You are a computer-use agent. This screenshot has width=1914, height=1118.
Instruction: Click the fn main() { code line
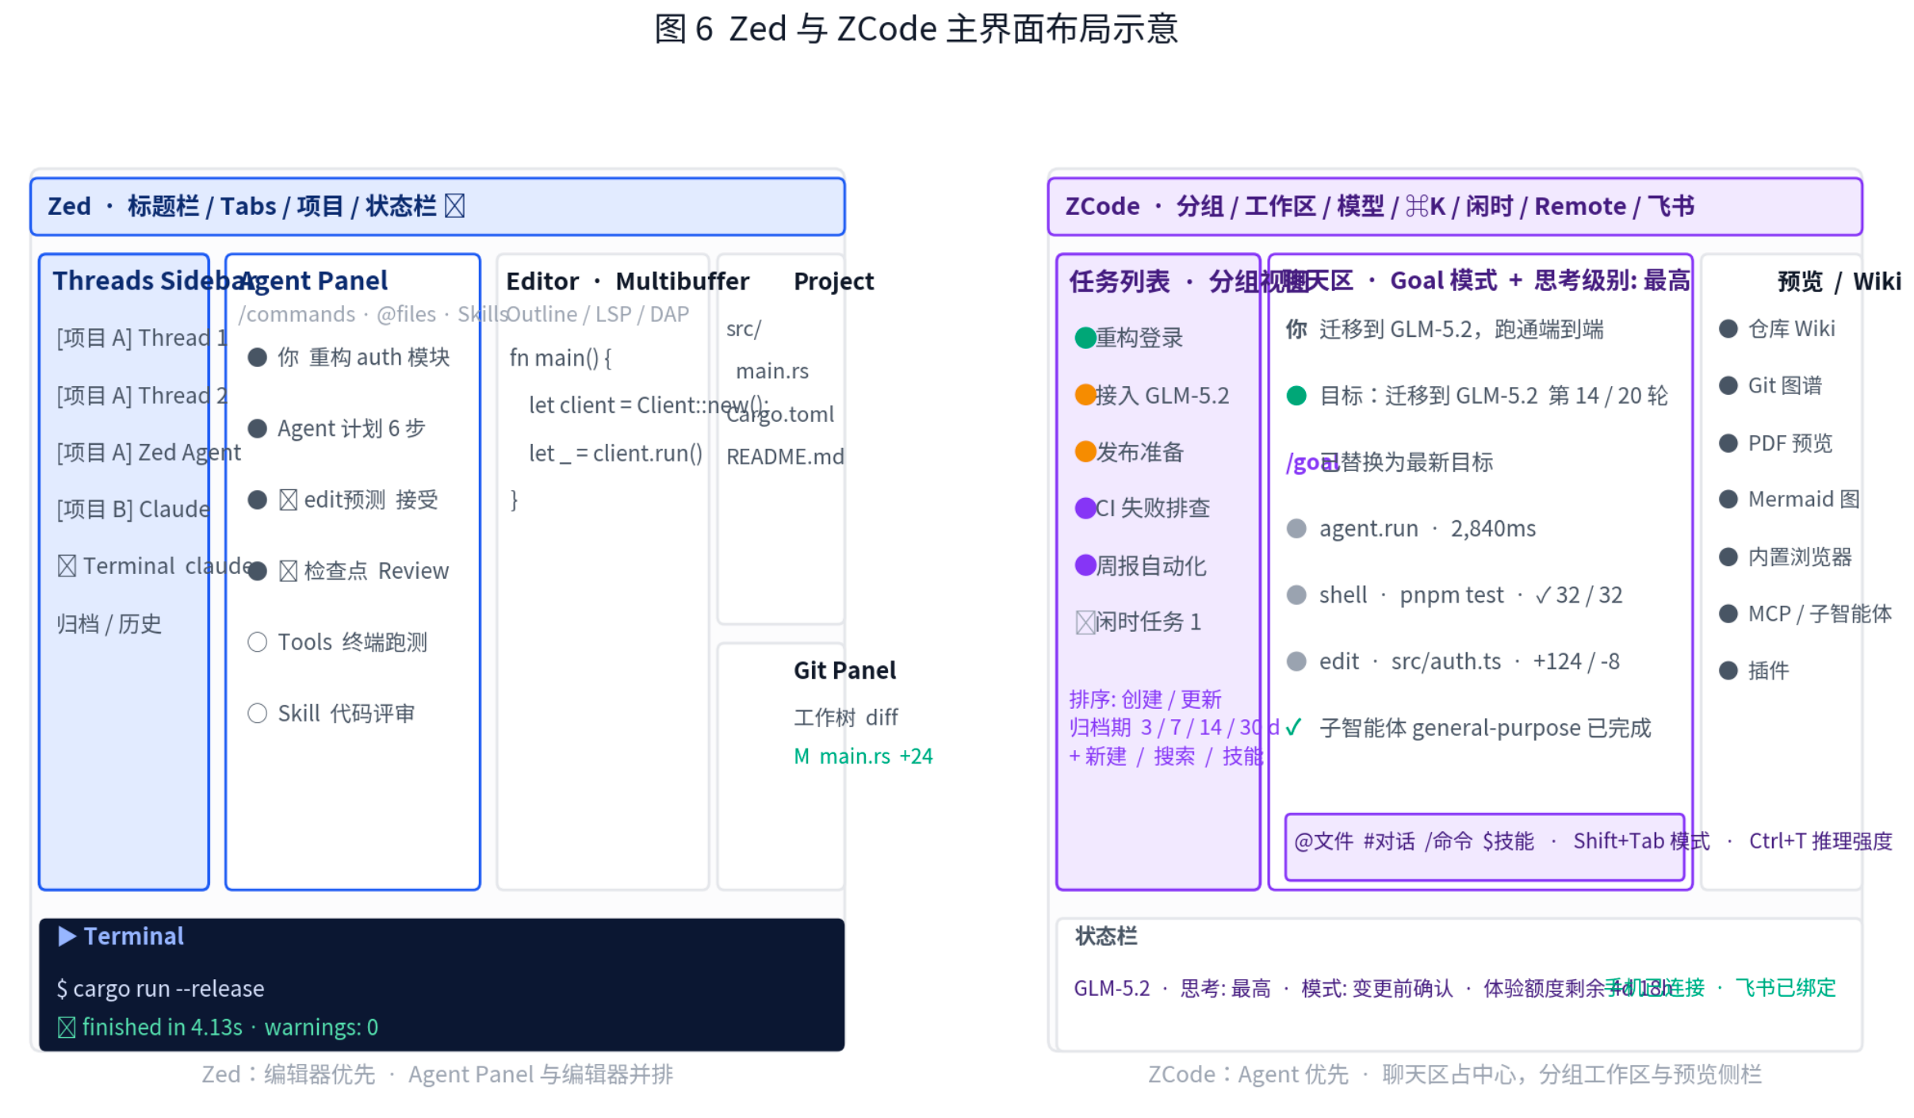click(x=561, y=358)
